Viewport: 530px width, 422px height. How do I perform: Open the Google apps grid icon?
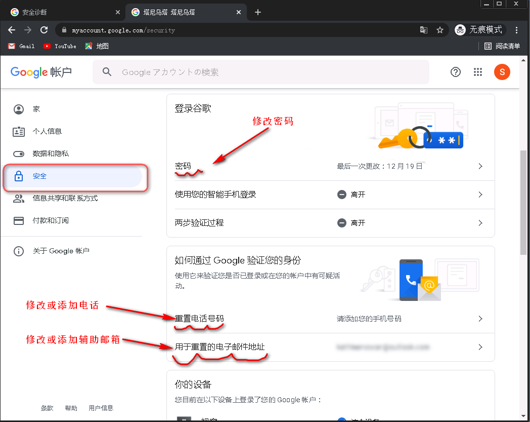coord(478,72)
